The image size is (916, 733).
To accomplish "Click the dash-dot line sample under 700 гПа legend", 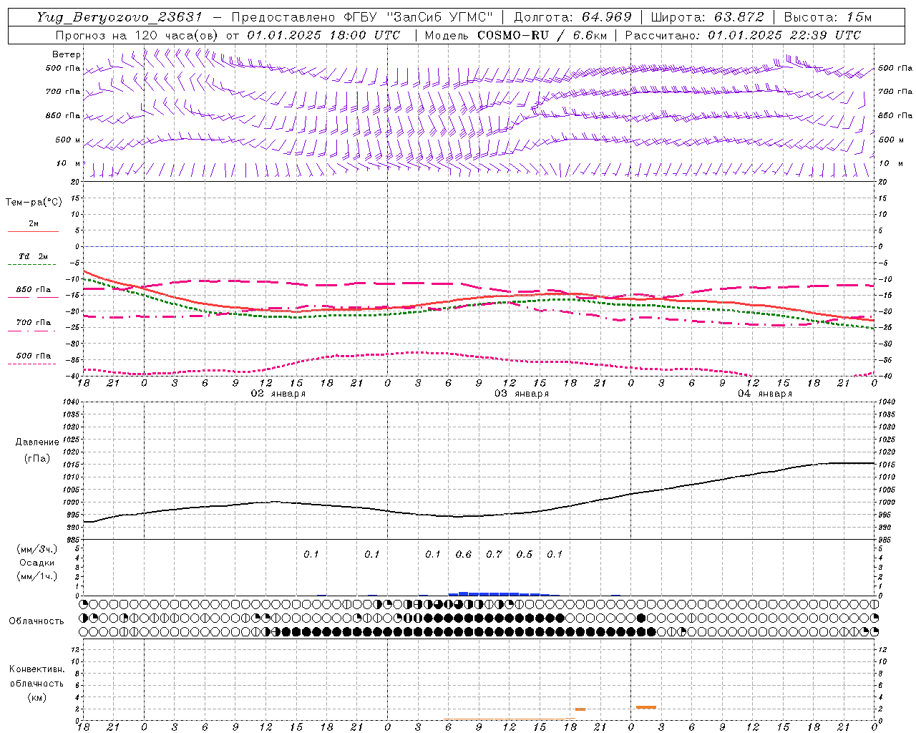I will [x=33, y=331].
